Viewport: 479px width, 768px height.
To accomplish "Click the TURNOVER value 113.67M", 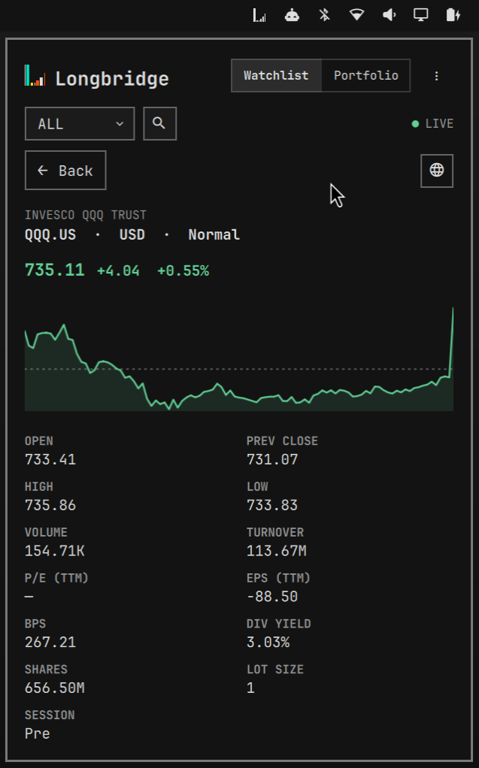I will point(277,551).
